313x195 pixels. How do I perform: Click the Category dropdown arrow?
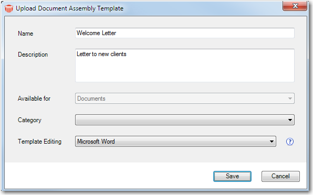pyautogui.click(x=290, y=120)
